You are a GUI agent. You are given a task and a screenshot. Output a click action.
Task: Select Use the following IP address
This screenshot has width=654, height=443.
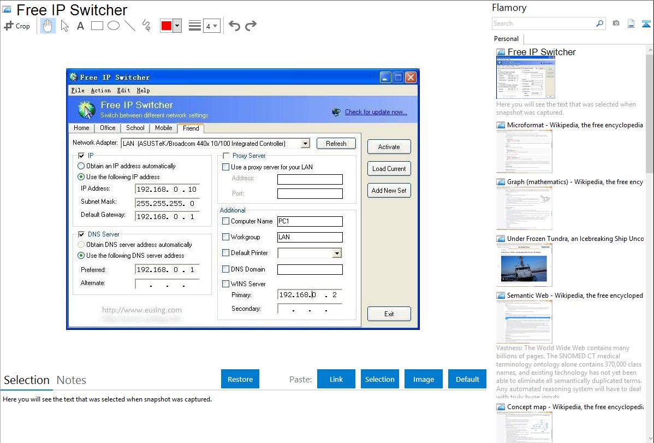click(81, 176)
